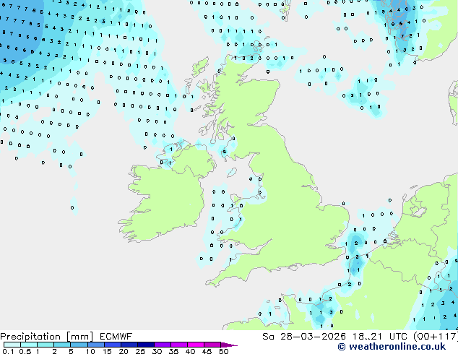Image resolution: width=458 pixels, height=354 pixels.
Task: Select the 2–5 mm legend color swatch
Action: point(62,345)
